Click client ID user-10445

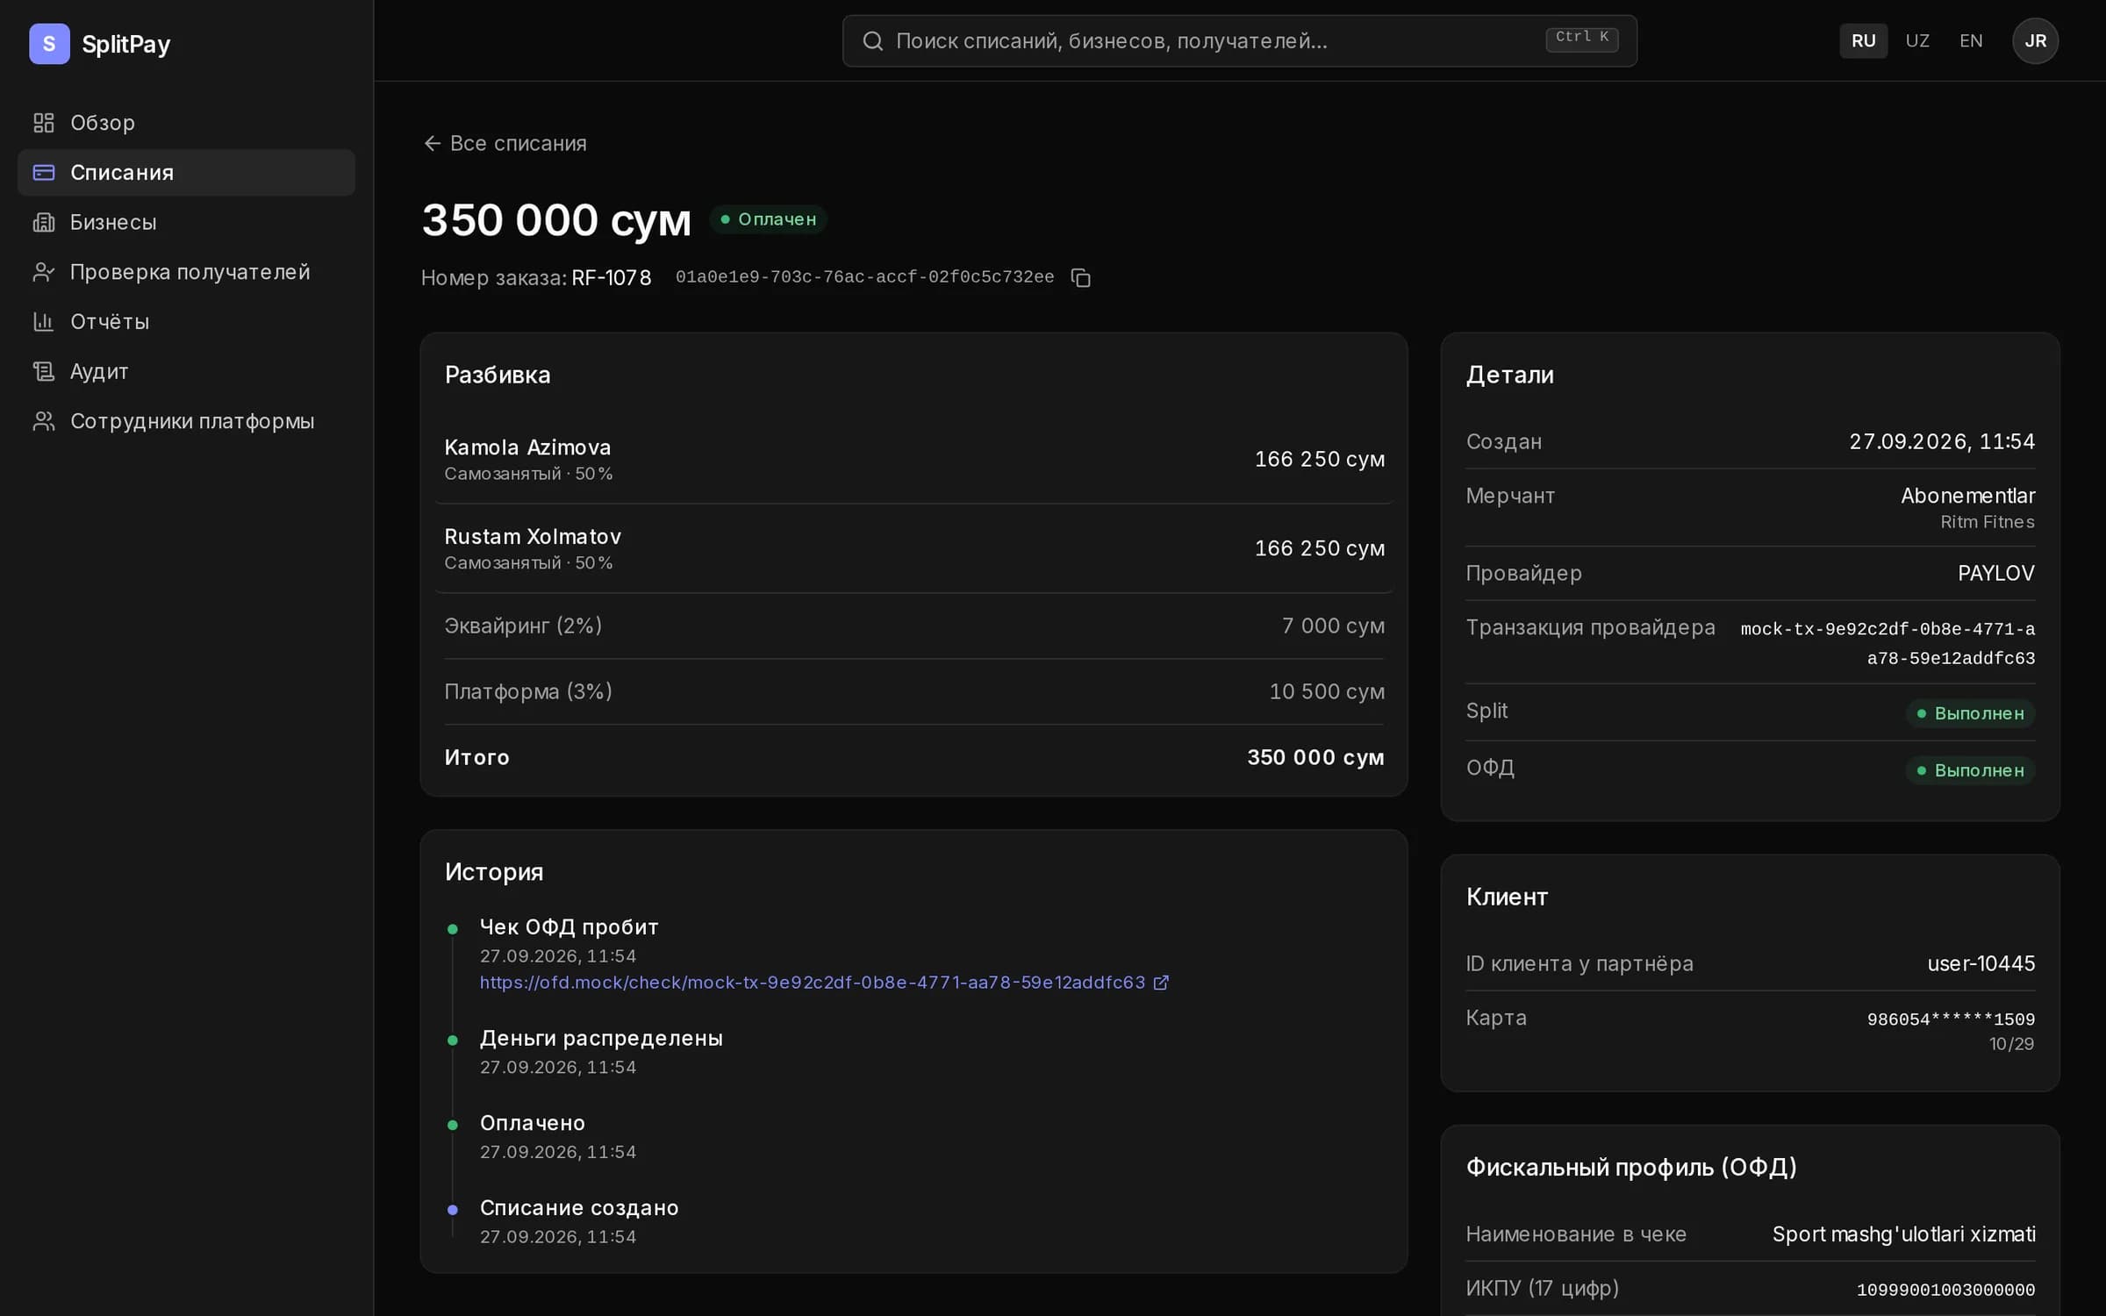click(x=1981, y=964)
